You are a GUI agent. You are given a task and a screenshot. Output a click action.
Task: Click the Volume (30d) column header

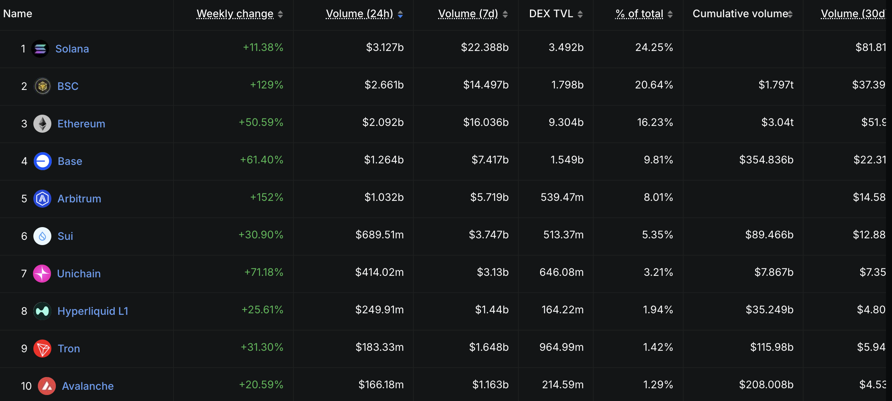[x=853, y=14]
